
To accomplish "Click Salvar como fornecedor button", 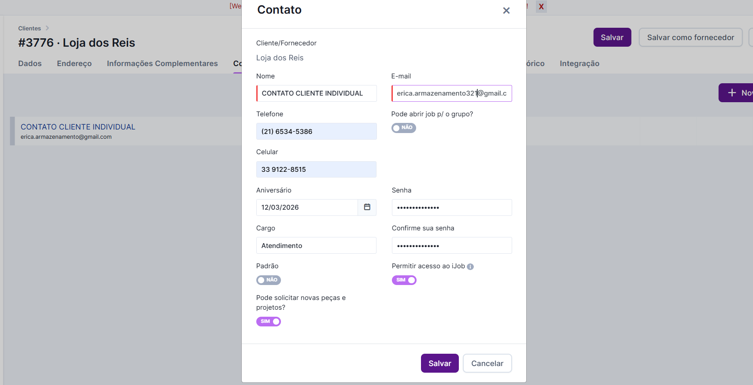I will pos(690,37).
